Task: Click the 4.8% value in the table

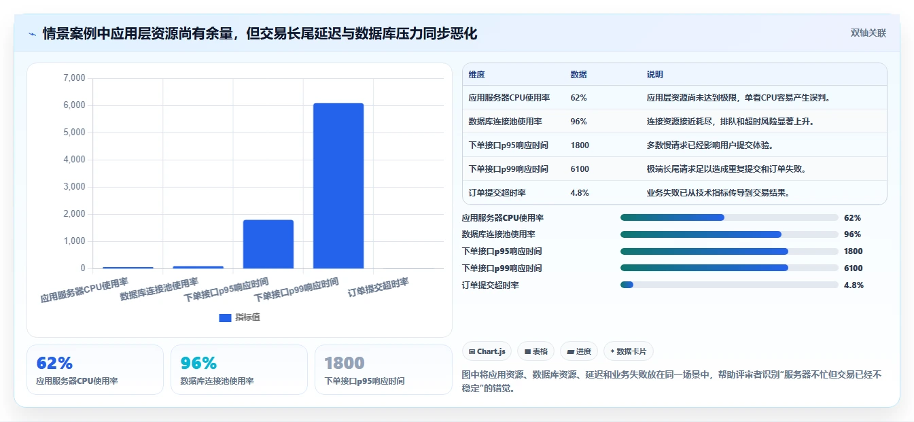Action: 580,193
